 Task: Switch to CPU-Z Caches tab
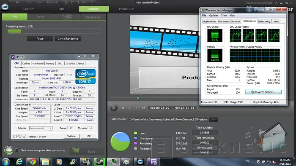tap(26, 64)
